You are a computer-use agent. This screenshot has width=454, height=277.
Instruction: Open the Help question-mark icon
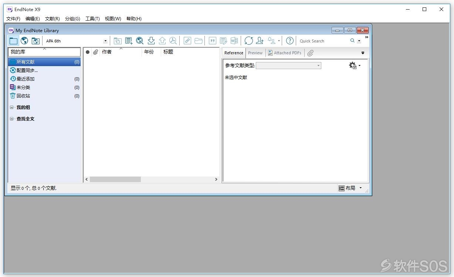(290, 41)
